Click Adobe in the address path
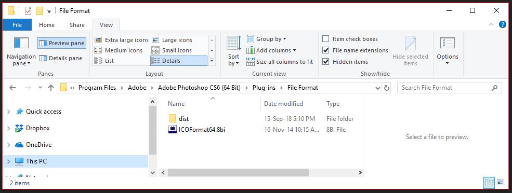 tap(137, 88)
